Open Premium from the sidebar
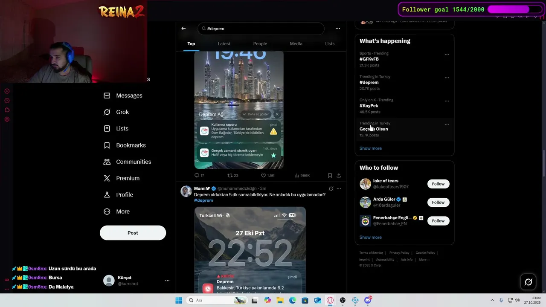Image resolution: width=546 pixels, height=307 pixels. click(x=122, y=178)
